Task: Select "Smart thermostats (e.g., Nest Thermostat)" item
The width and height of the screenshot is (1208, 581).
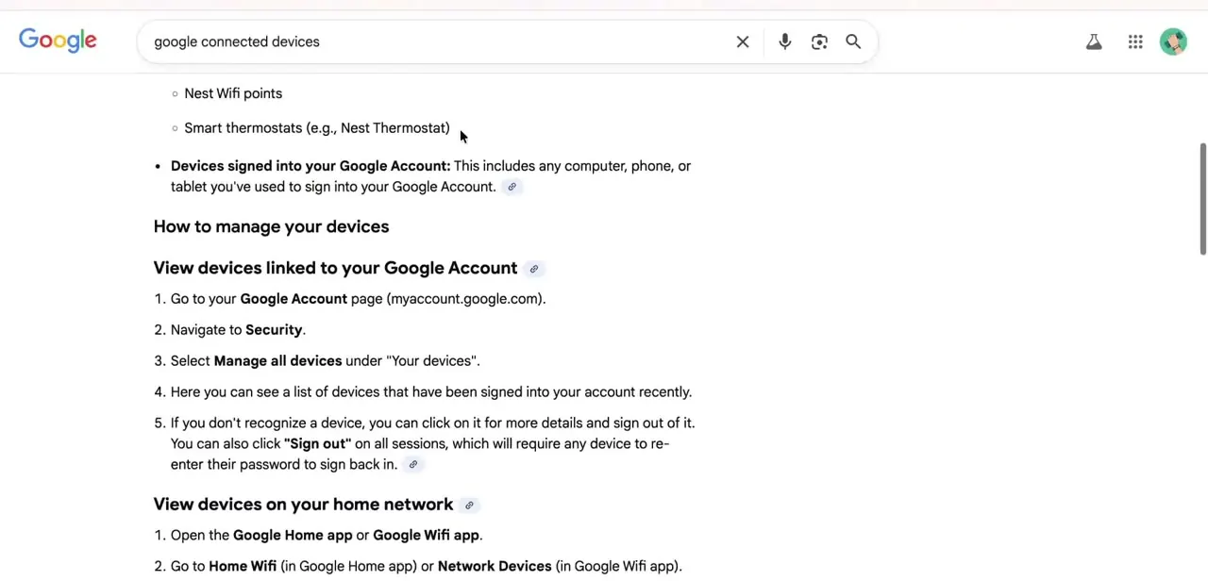Action: click(x=317, y=128)
